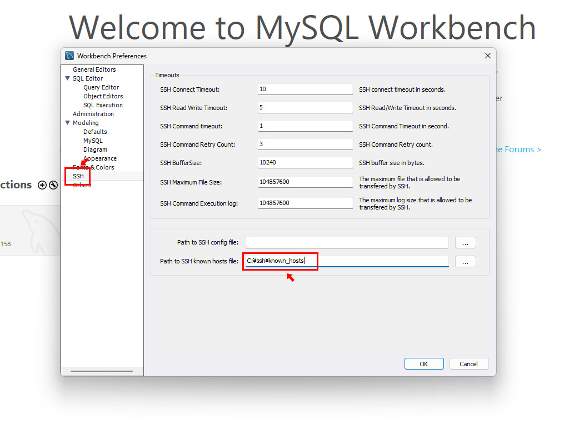This screenshot has height=434, width=584.
Task: Select Query Editor preferences page
Action: click(x=101, y=87)
